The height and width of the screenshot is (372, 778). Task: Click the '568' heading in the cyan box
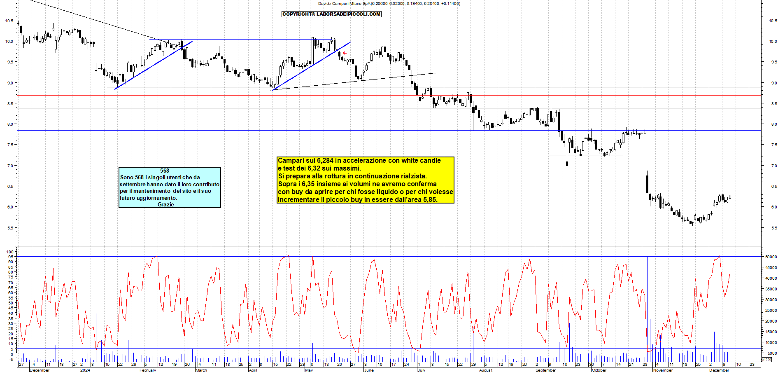click(x=165, y=171)
